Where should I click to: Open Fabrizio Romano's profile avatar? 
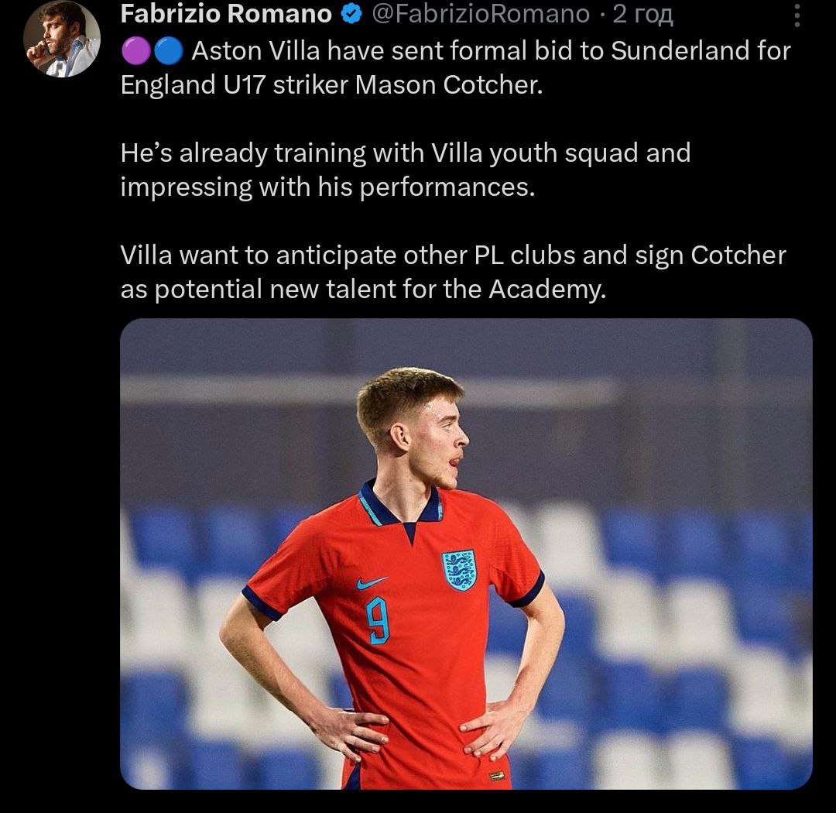(61, 39)
